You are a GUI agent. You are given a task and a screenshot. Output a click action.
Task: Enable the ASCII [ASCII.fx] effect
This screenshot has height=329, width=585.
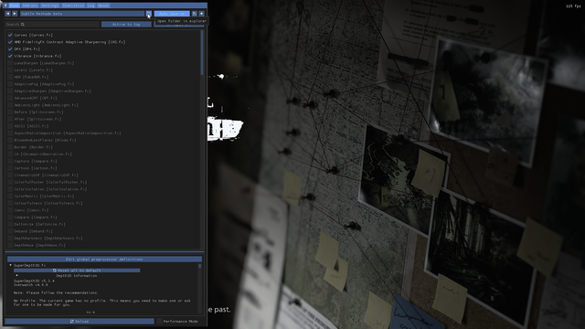coord(10,126)
